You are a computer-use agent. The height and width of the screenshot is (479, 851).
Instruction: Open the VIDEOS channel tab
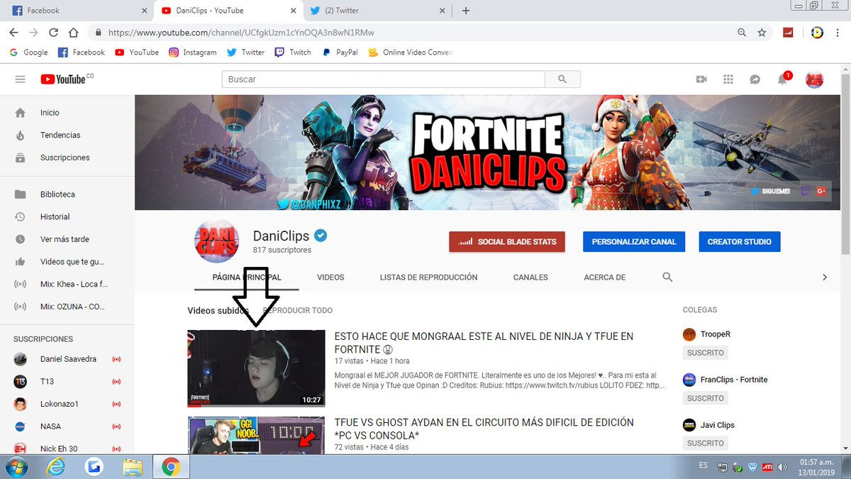pos(330,277)
